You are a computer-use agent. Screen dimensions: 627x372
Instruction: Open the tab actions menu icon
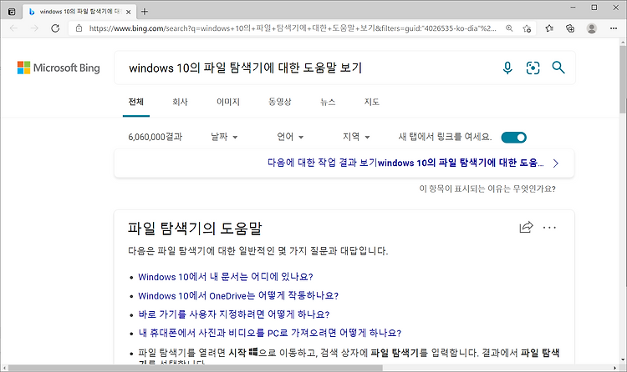12,12
